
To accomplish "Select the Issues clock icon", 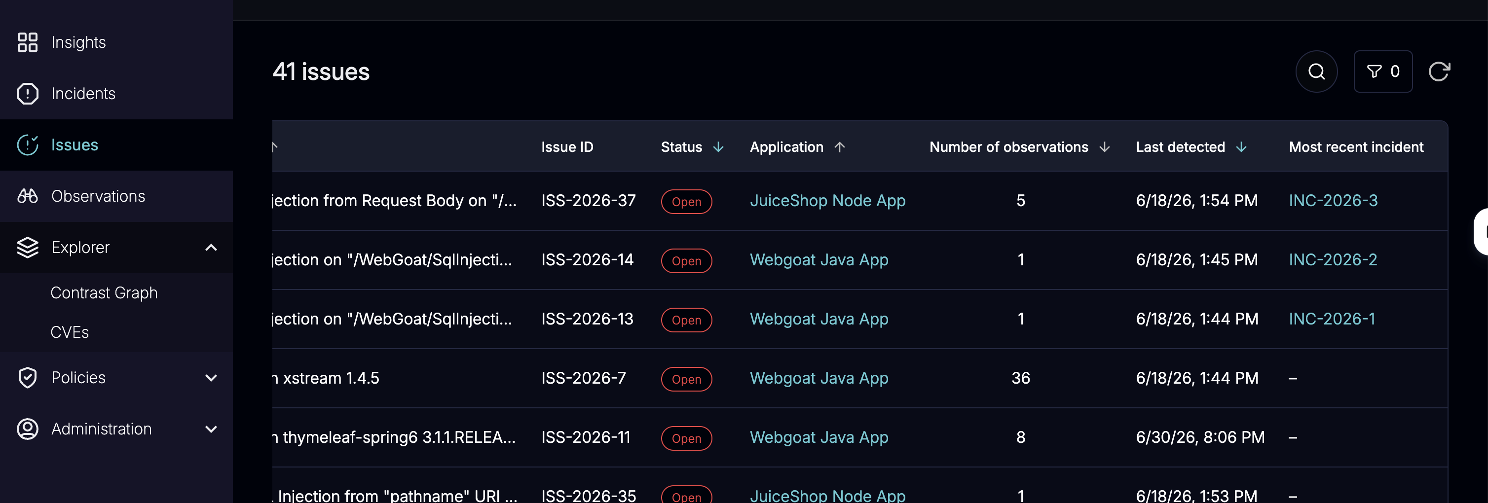I will point(27,145).
